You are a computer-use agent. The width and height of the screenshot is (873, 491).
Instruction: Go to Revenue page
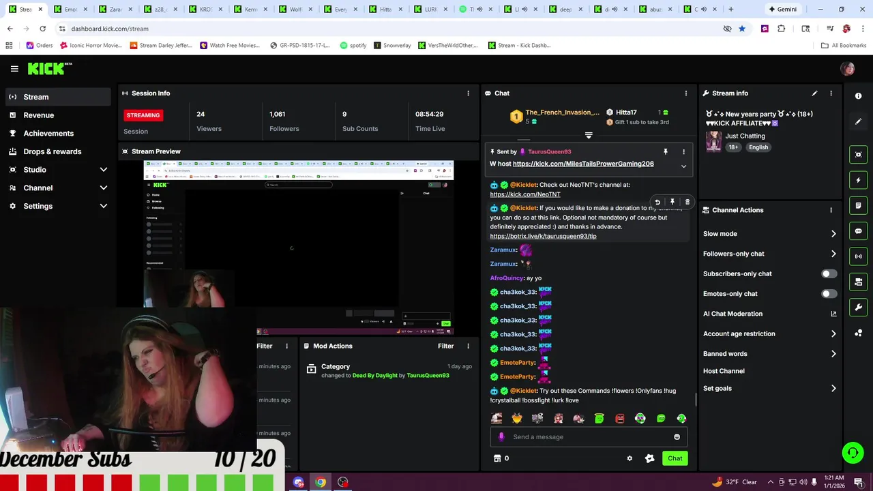[59, 115]
